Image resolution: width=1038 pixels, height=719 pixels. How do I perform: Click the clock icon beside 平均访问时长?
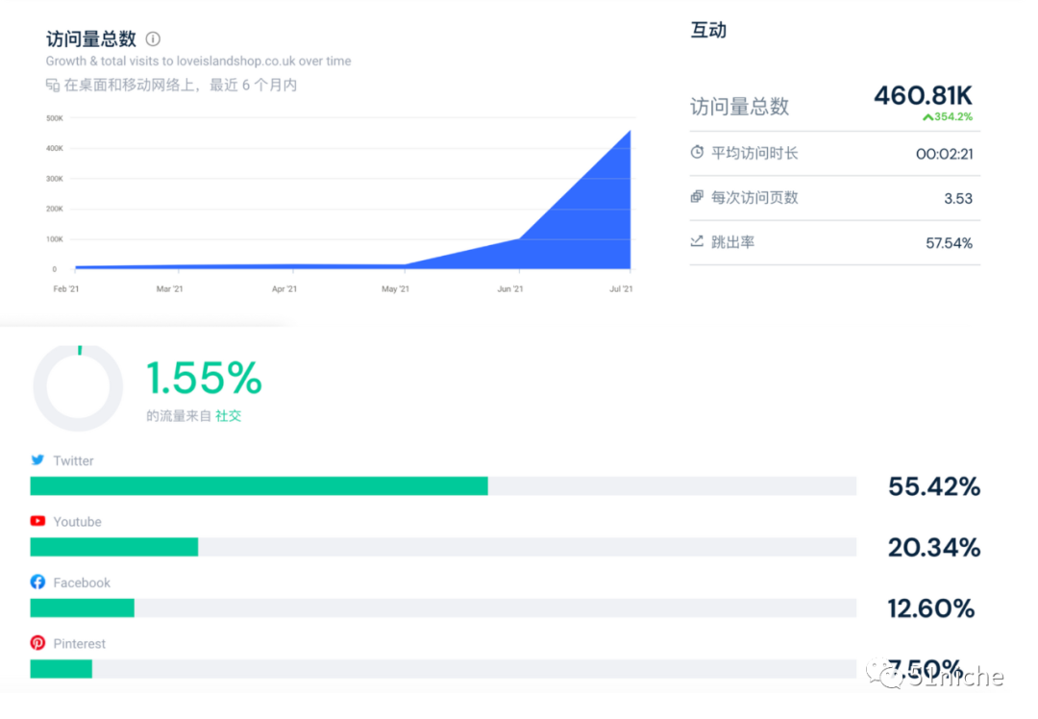[697, 152]
